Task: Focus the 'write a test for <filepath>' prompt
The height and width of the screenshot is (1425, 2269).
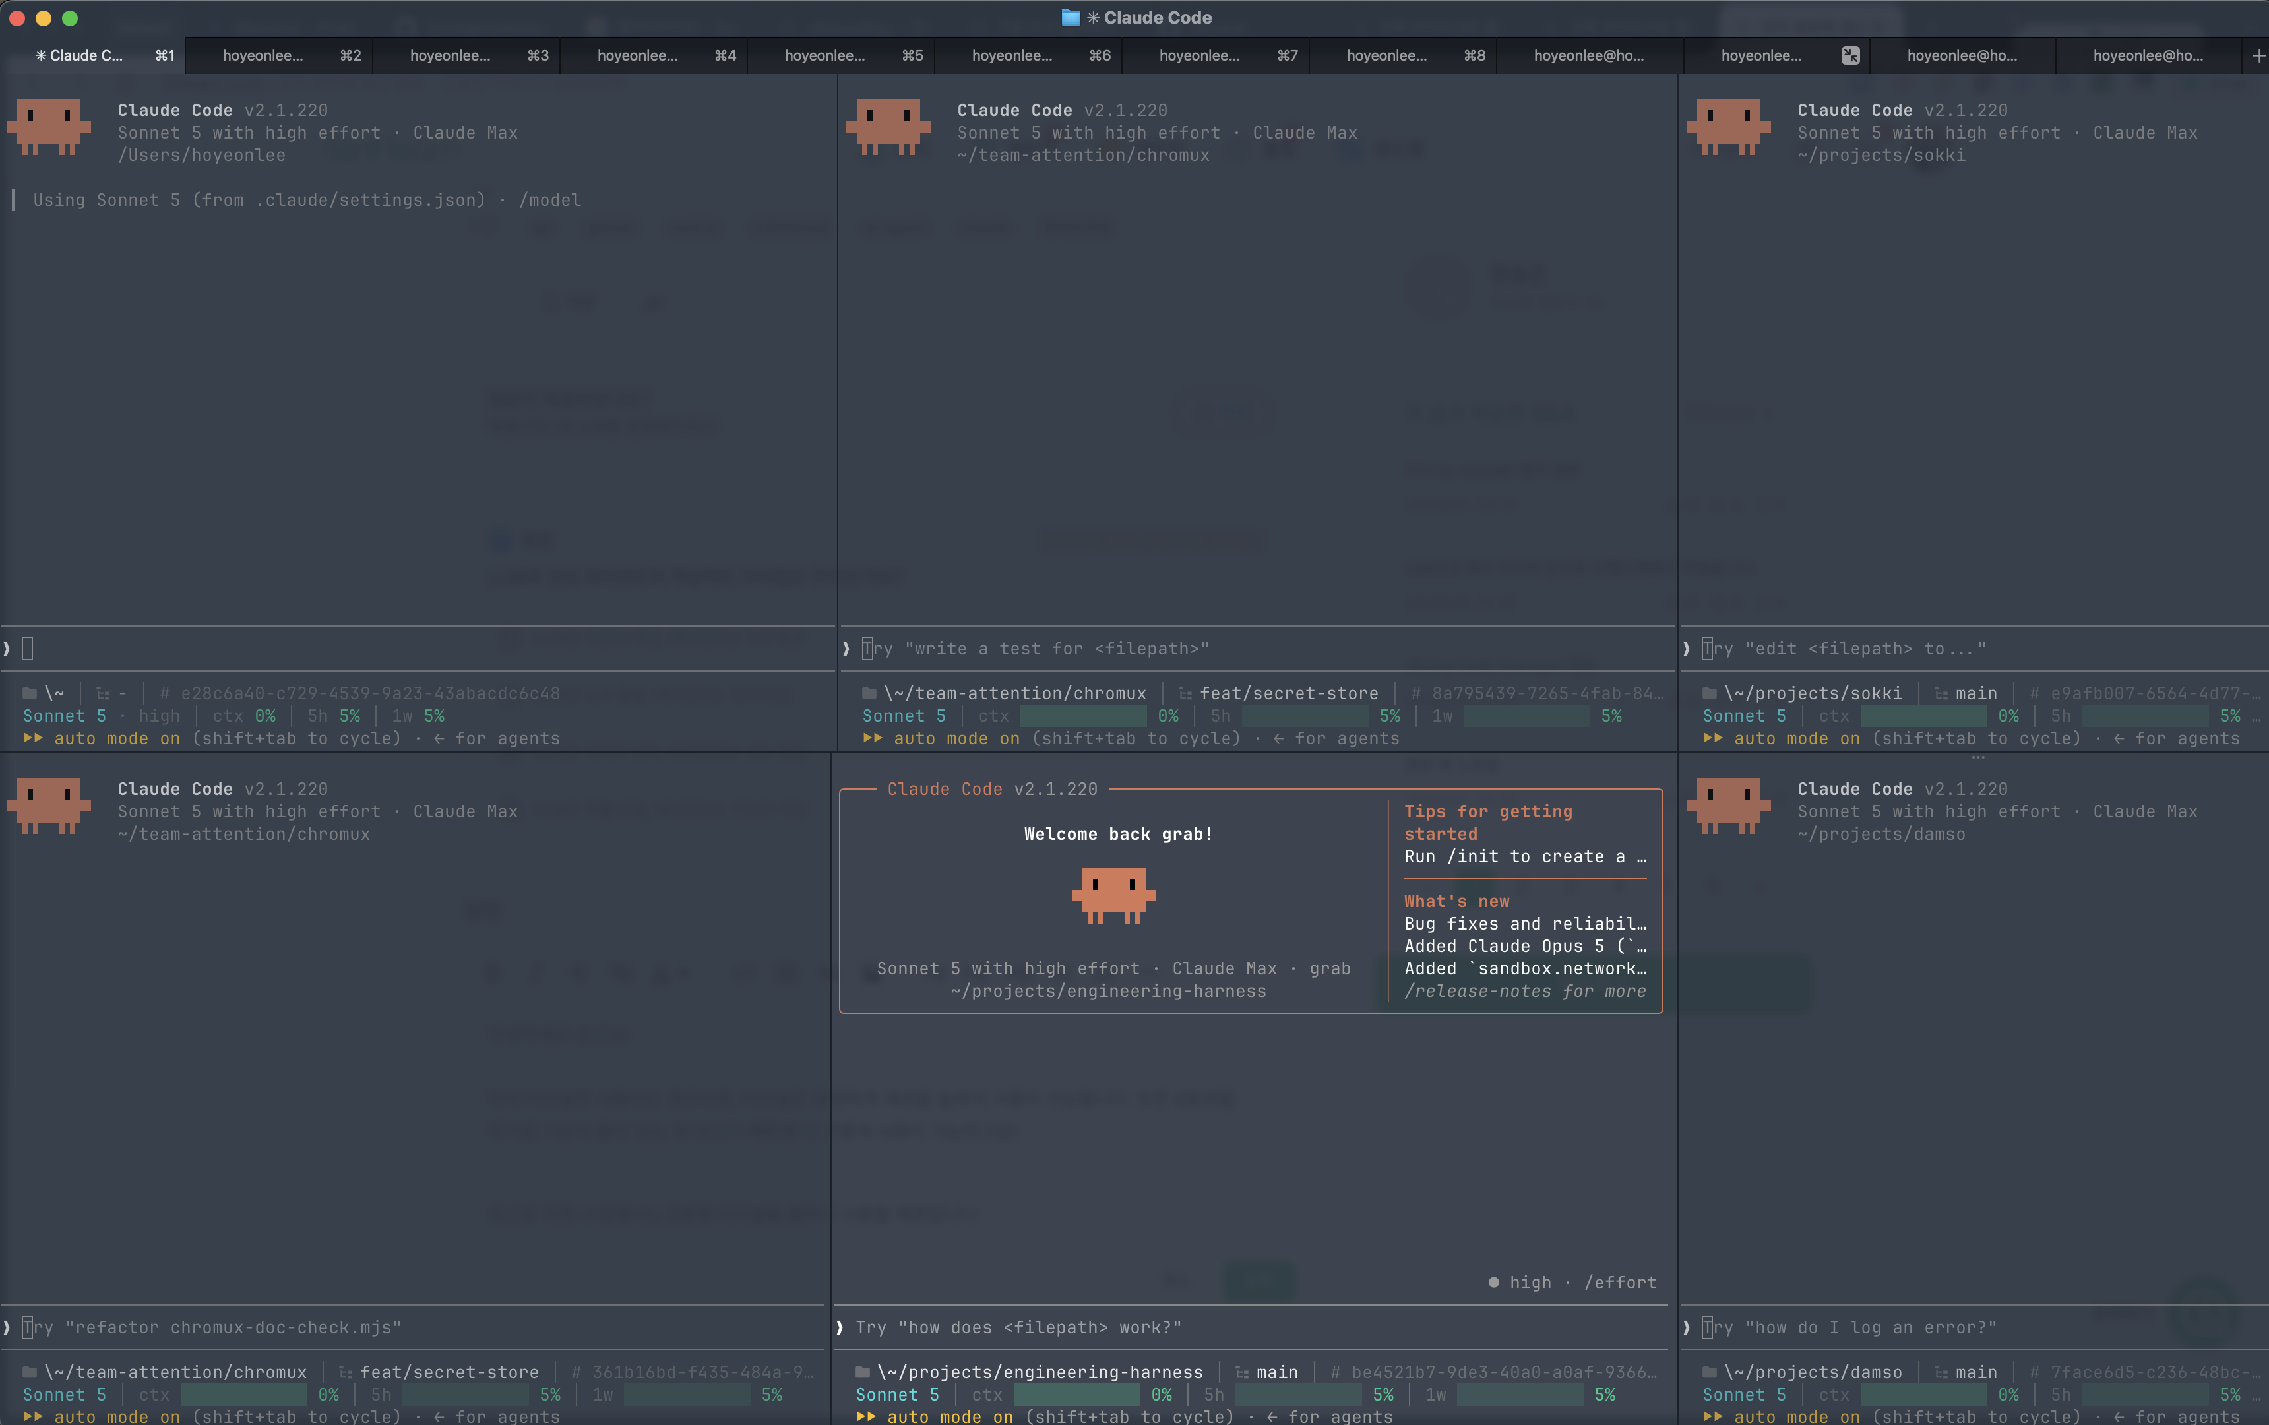Action: (x=1258, y=649)
